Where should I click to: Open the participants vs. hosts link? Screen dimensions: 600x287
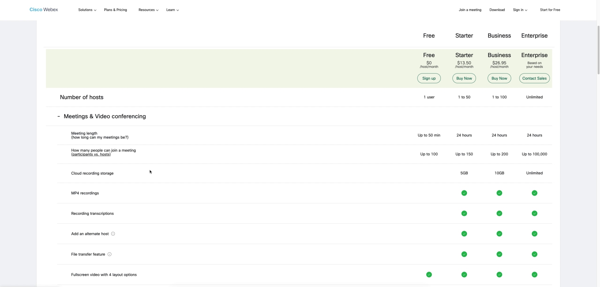click(91, 155)
